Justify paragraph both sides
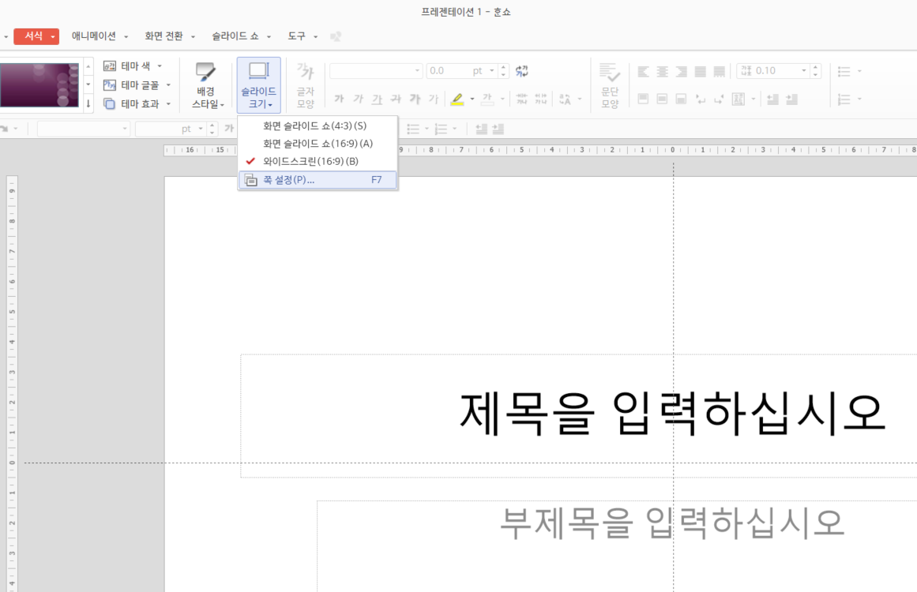The height and width of the screenshot is (592, 917). [x=700, y=71]
